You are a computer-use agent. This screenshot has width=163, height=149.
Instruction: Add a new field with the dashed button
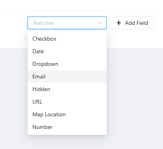132,23
